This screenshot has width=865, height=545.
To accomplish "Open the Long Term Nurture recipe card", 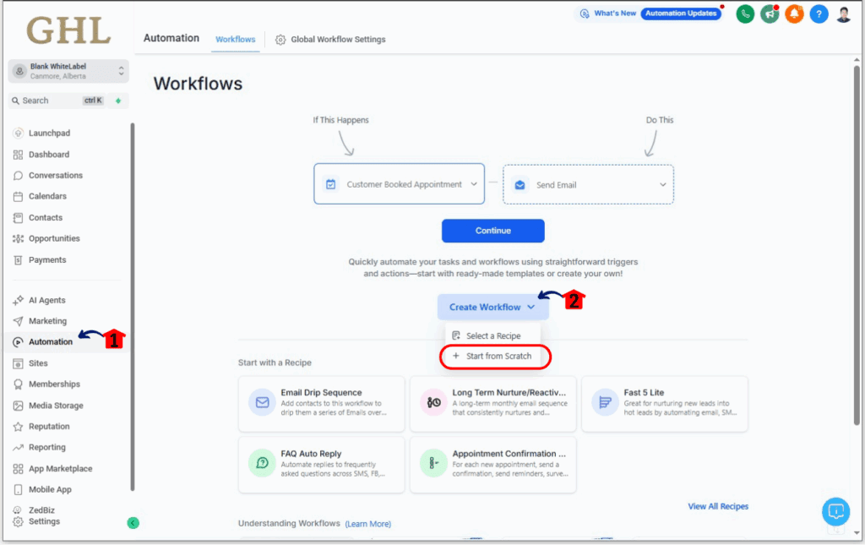I will tap(493, 404).
